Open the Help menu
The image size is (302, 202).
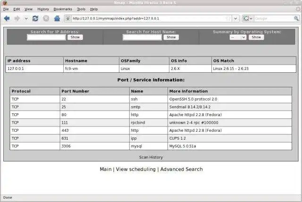94,9
